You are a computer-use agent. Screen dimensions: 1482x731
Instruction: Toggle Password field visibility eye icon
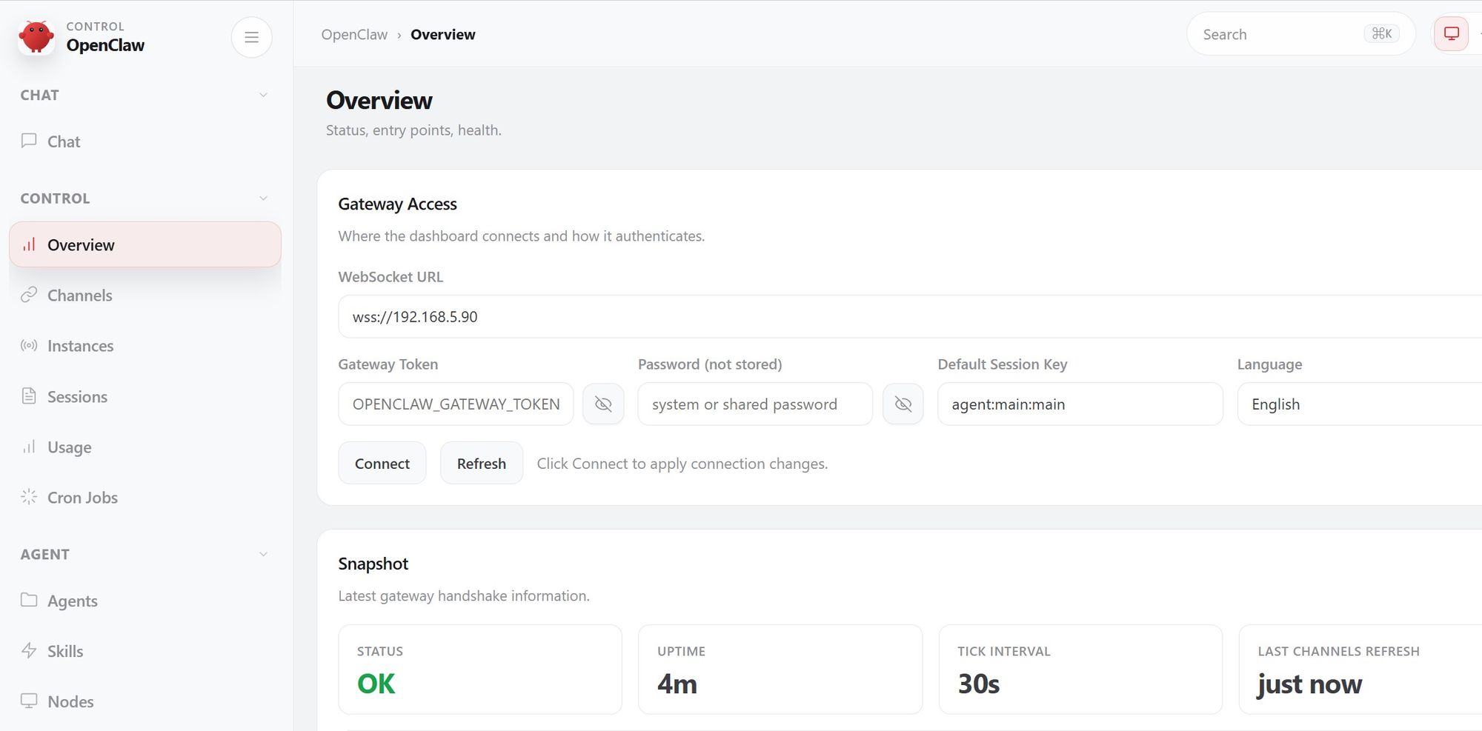click(903, 404)
